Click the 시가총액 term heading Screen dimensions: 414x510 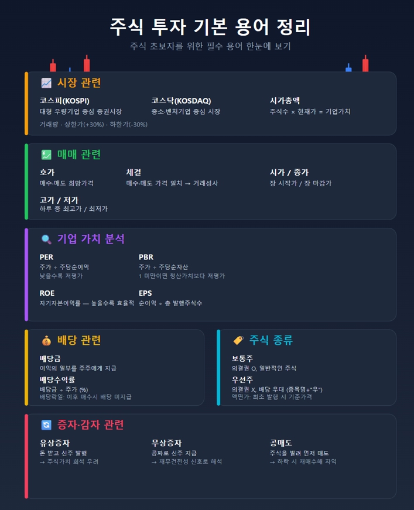(285, 101)
